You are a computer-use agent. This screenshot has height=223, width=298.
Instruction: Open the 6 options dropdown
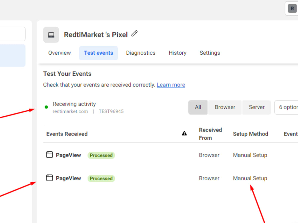291,107
